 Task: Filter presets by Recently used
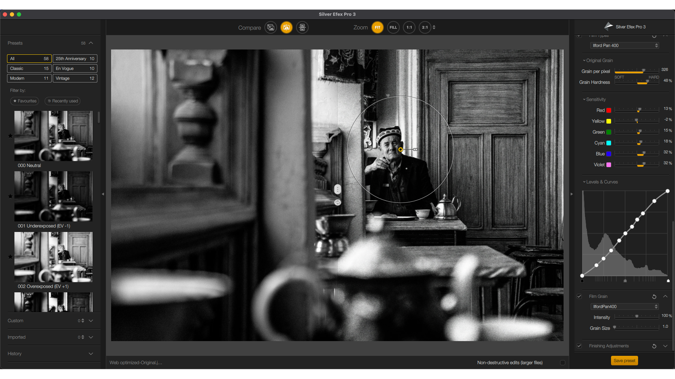pyautogui.click(x=63, y=101)
